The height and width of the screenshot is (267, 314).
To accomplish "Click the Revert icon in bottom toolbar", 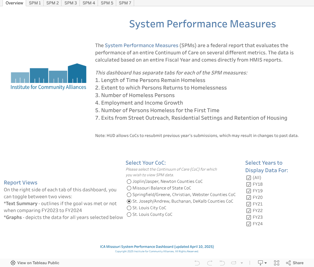I will [x=222, y=263].
